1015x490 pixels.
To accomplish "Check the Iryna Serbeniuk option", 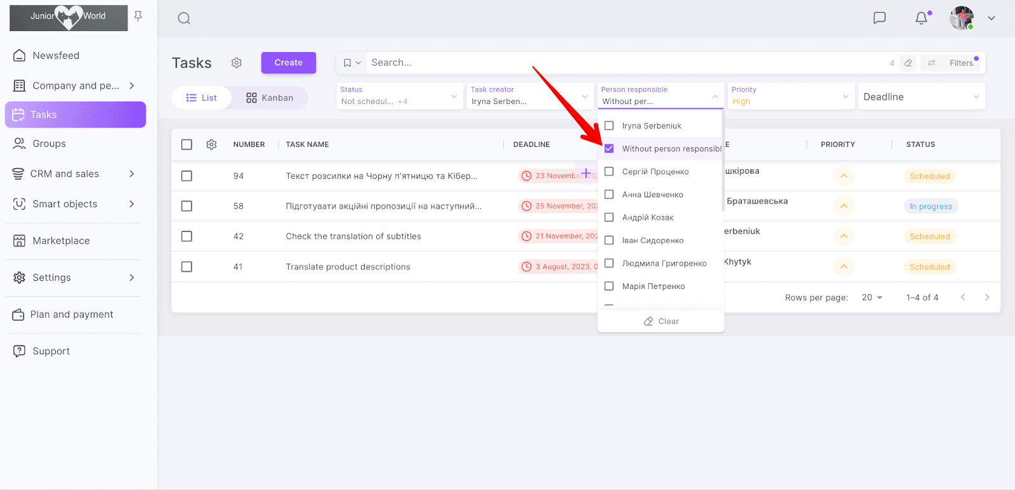I will click(609, 126).
